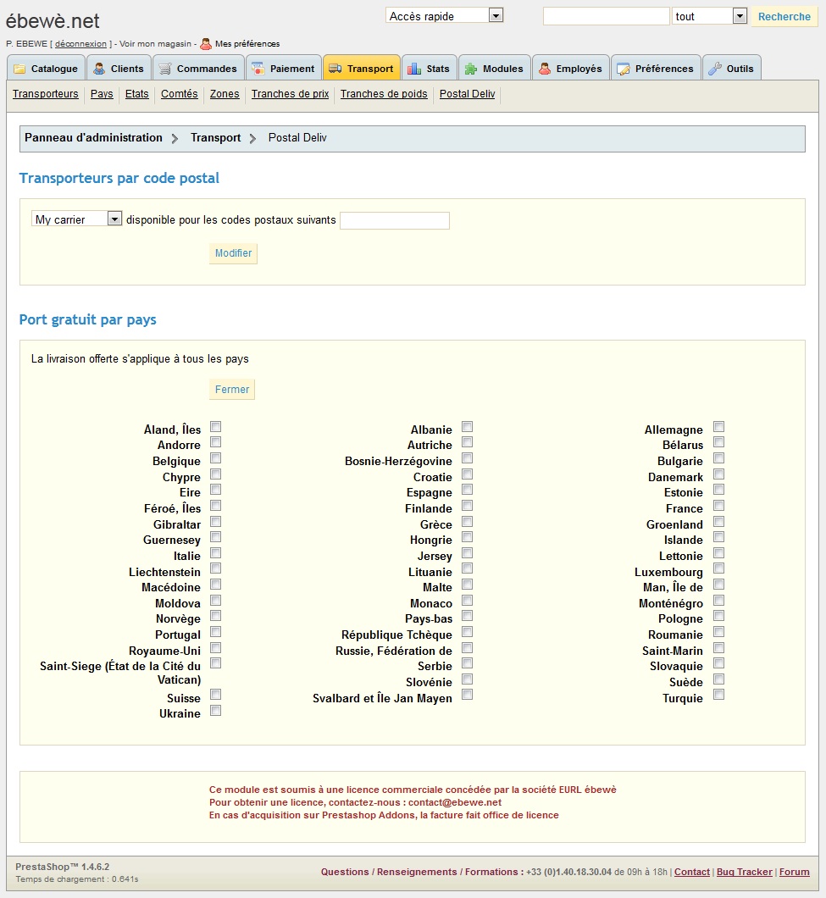
Task: Open the Voir mon magasin link
Action: [155, 44]
